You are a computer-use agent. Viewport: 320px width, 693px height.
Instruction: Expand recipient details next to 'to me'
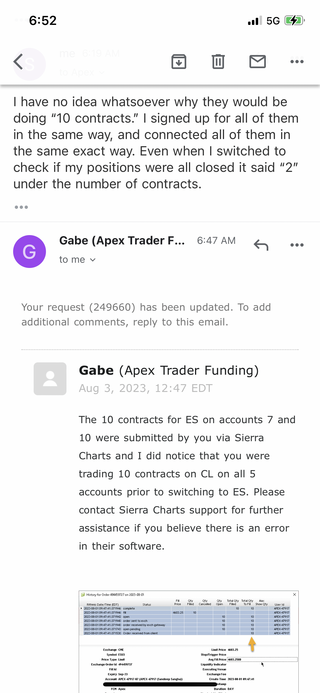click(93, 260)
